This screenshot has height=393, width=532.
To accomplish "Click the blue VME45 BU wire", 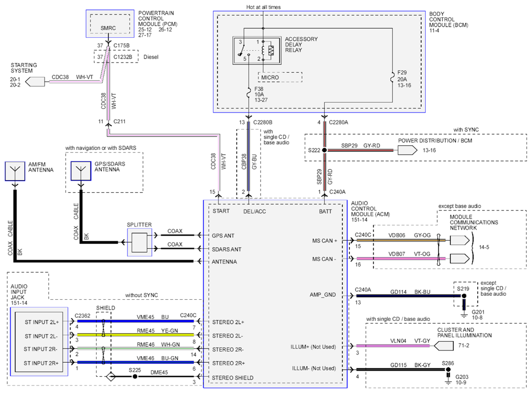I will pos(135,321).
